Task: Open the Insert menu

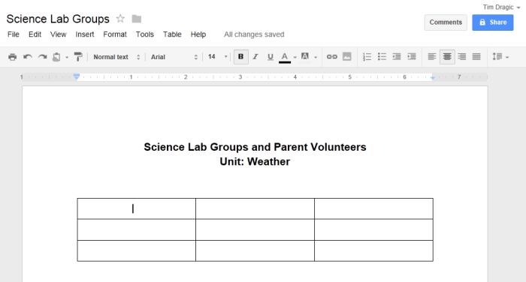Action: (84, 34)
